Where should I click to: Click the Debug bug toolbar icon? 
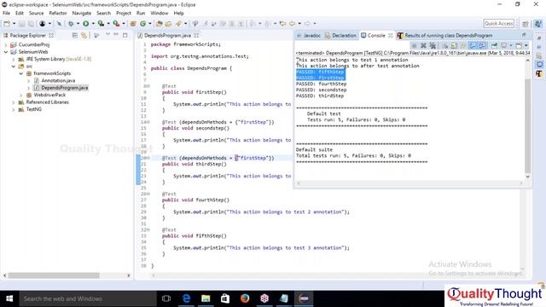(x=71, y=24)
